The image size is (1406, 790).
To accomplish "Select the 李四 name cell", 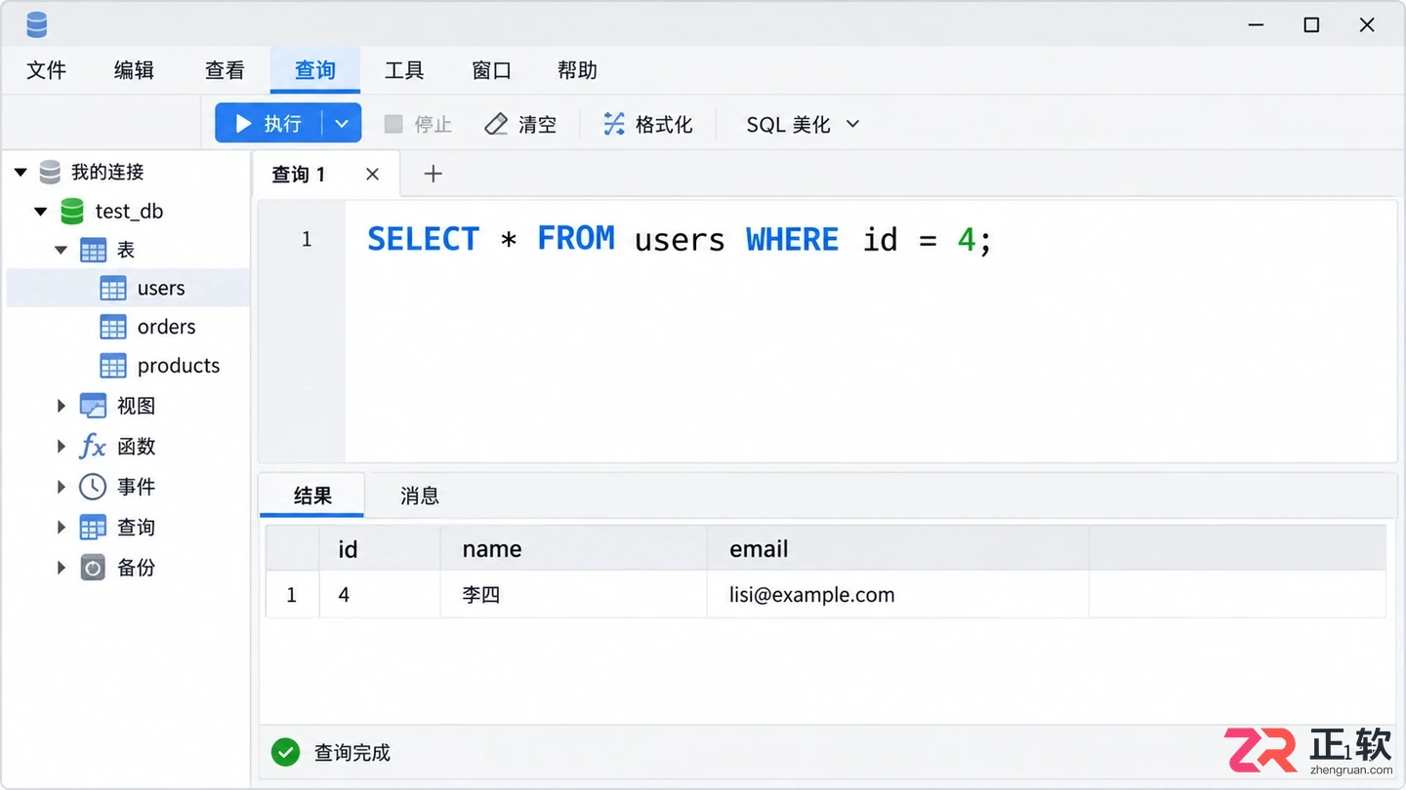I will tap(573, 595).
